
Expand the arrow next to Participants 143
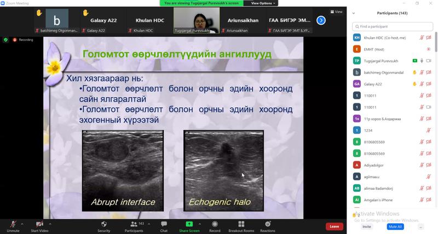coord(149,224)
